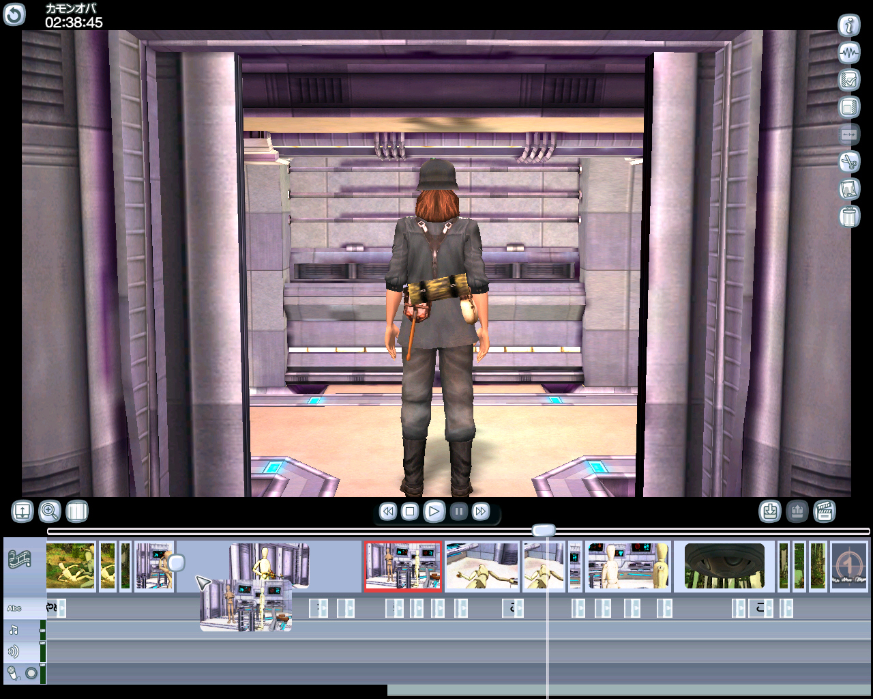Click the up-arrow box icon left of magnifier

point(23,511)
